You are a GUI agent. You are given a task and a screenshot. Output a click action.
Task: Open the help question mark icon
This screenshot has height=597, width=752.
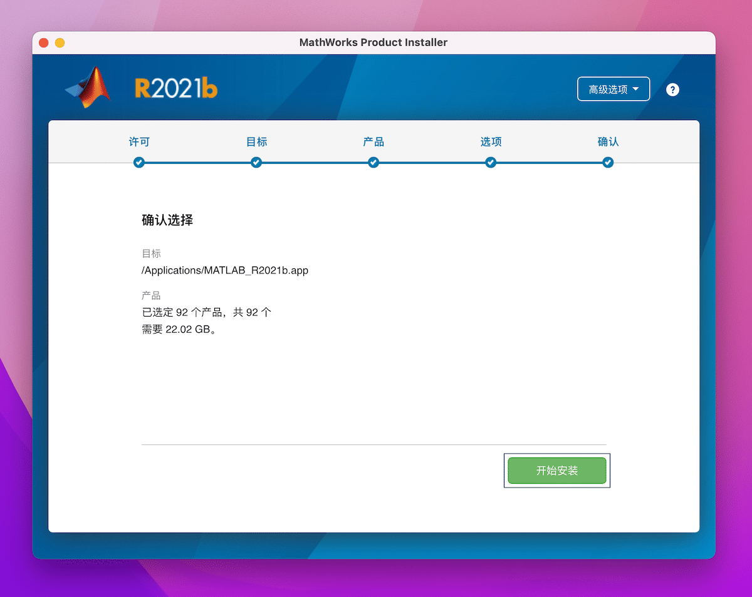(x=672, y=89)
